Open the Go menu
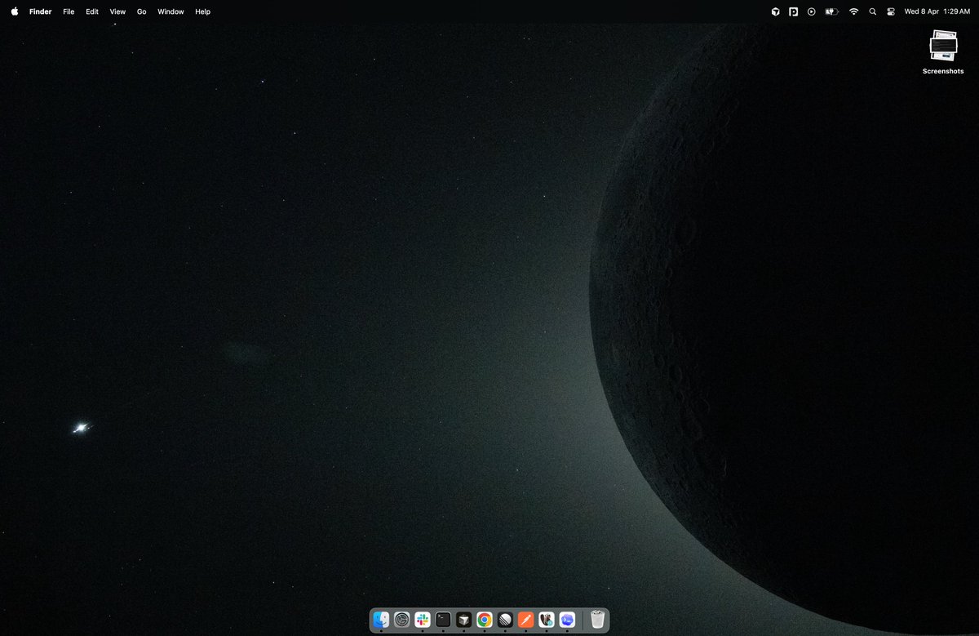The width and height of the screenshot is (979, 636). [142, 11]
